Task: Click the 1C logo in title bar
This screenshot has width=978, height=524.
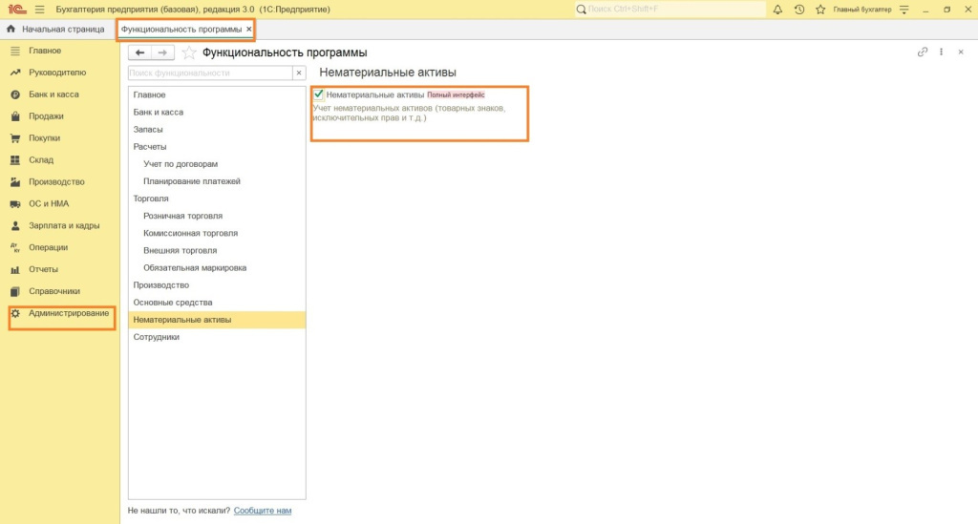Action: pyautogui.click(x=17, y=10)
